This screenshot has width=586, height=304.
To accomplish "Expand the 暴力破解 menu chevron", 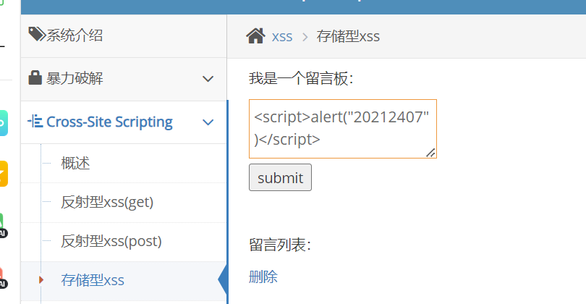I will [x=208, y=79].
